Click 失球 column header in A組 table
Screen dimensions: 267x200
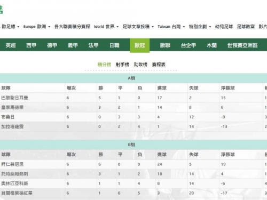click(x=194, y=88)
